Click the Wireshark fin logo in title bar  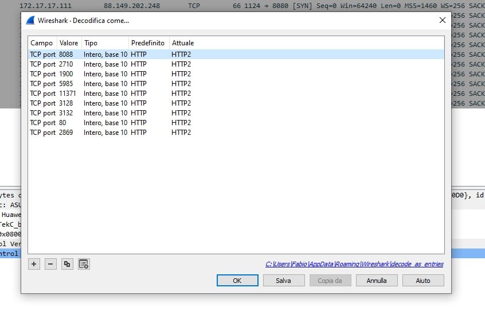pos(30,21)
